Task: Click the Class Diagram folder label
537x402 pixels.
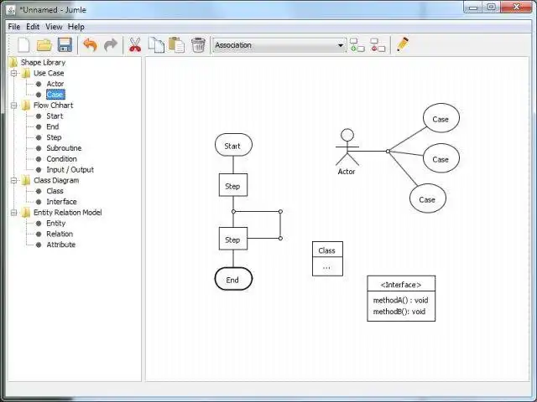Action: coord(56,181)
